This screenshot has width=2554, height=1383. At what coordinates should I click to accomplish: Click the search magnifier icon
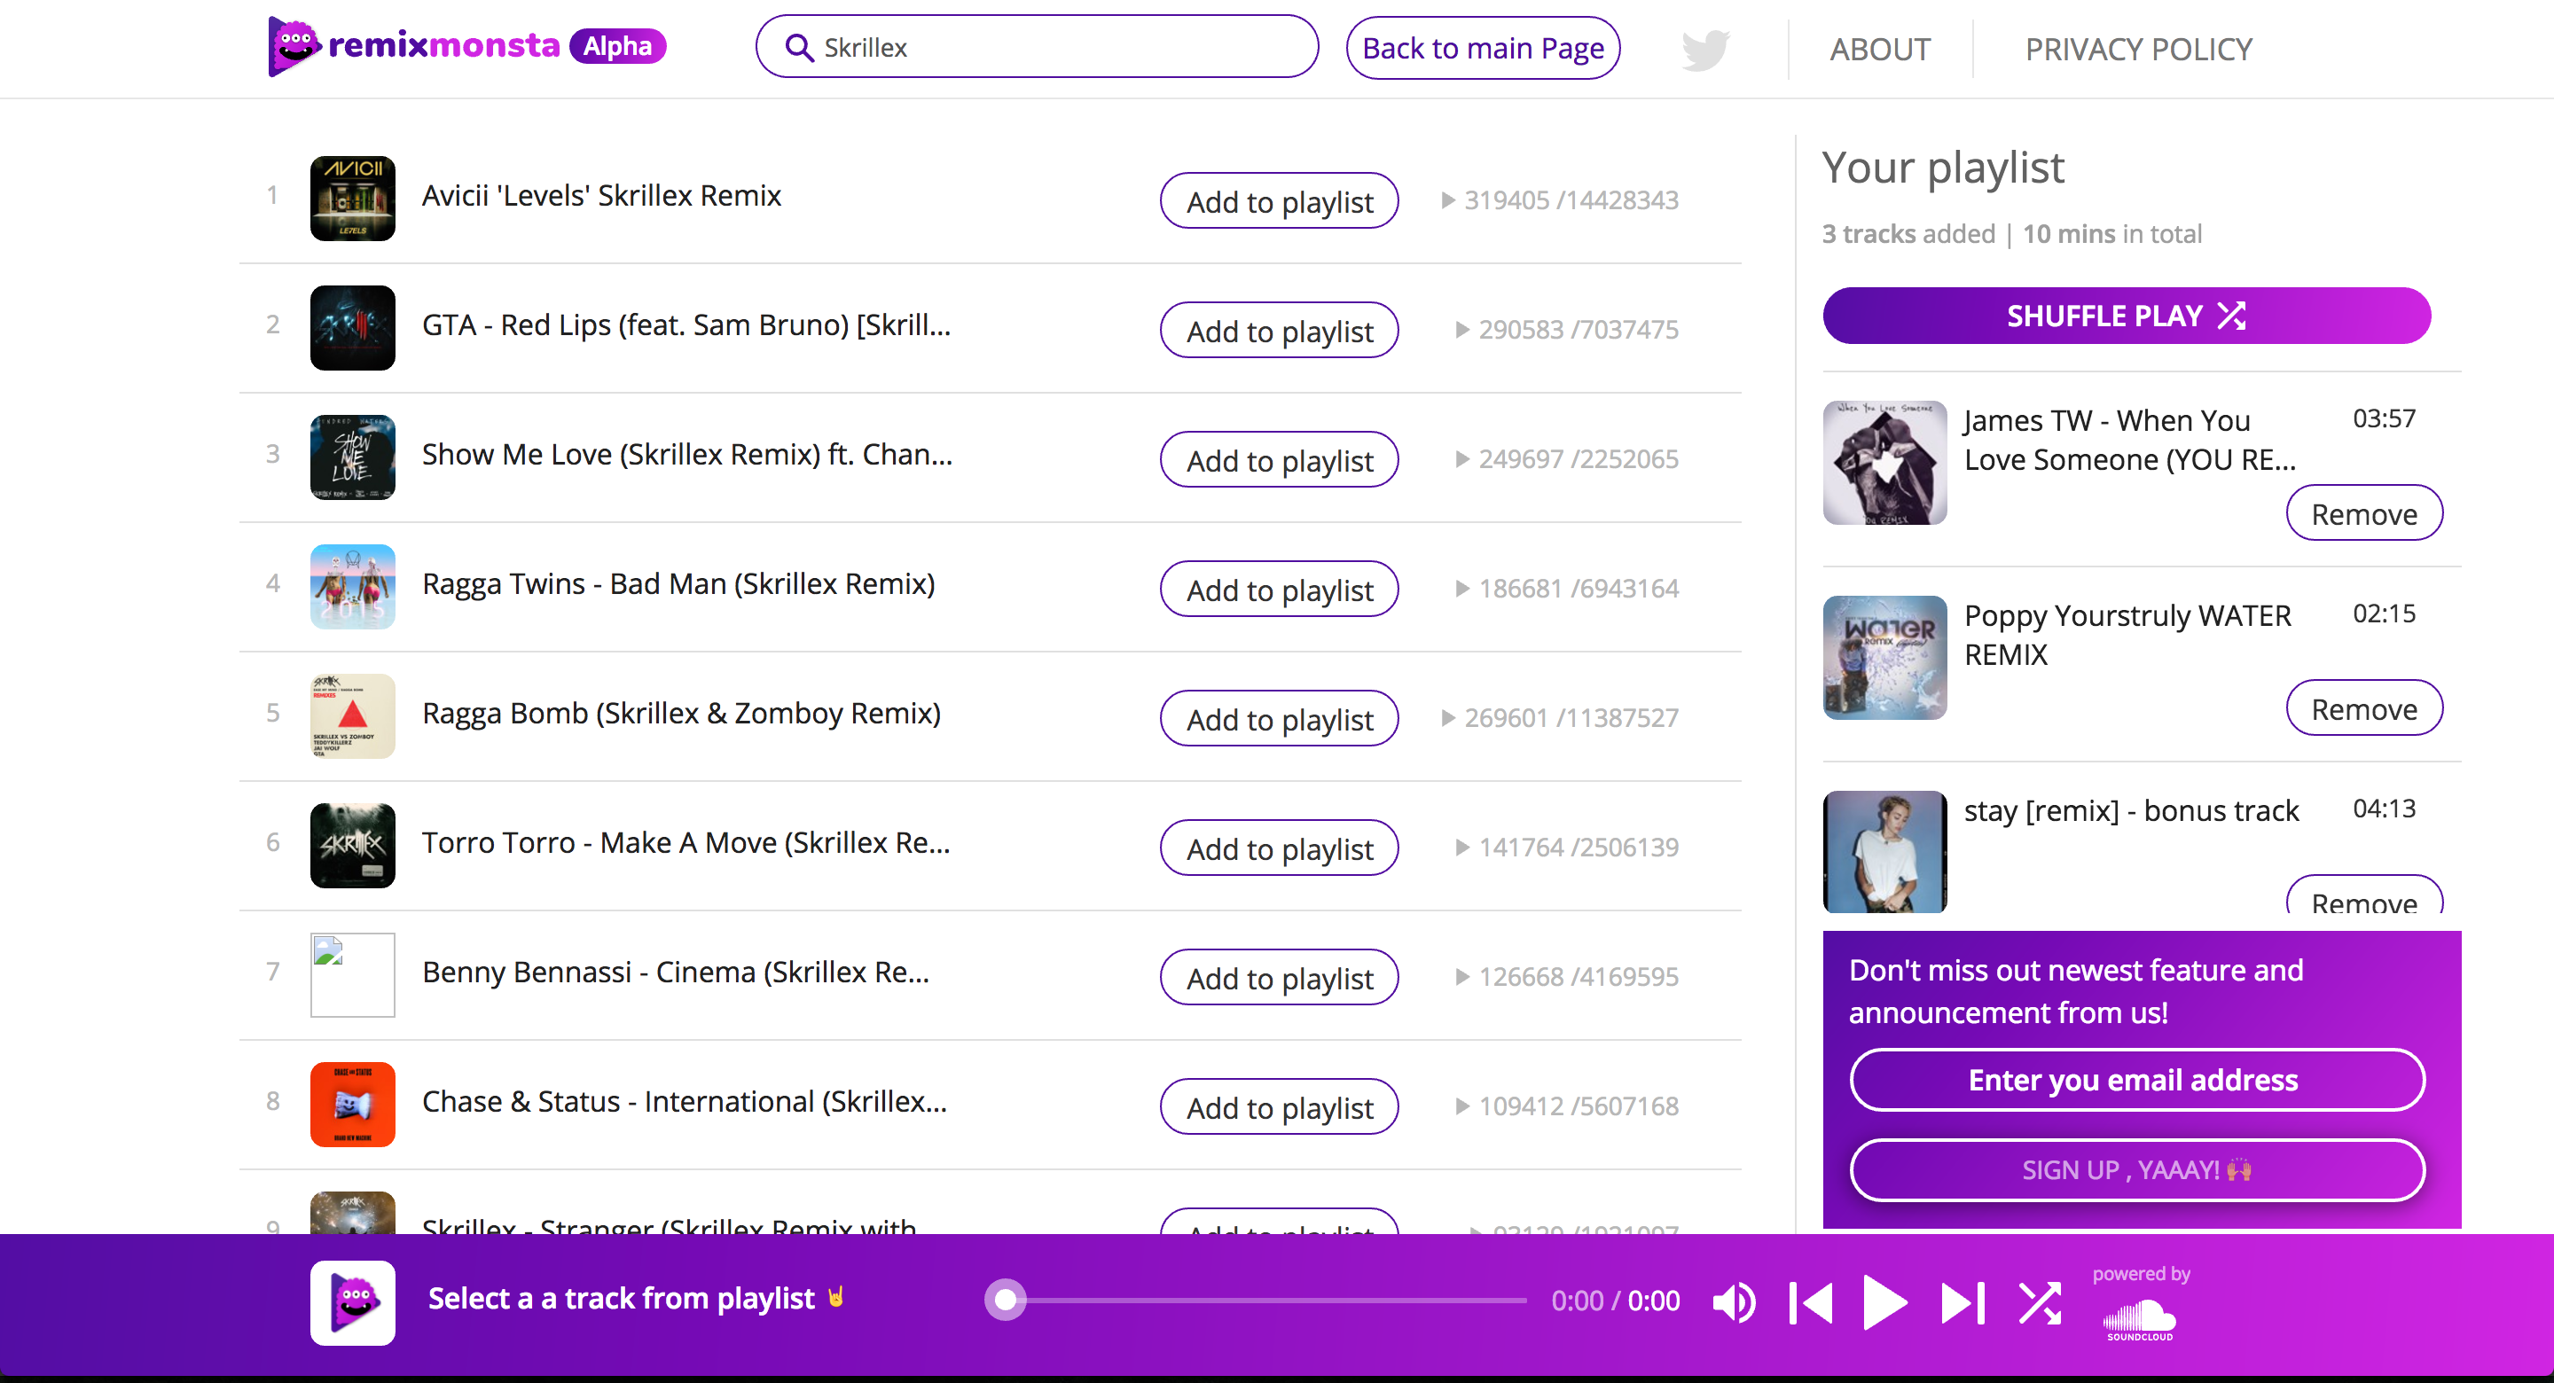click(798, 48)
